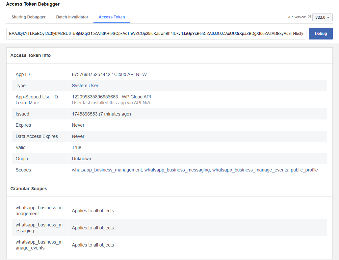The image size is (339, 260).
Task: Click the public_profile scope link
Action: (x=304, y=170)
